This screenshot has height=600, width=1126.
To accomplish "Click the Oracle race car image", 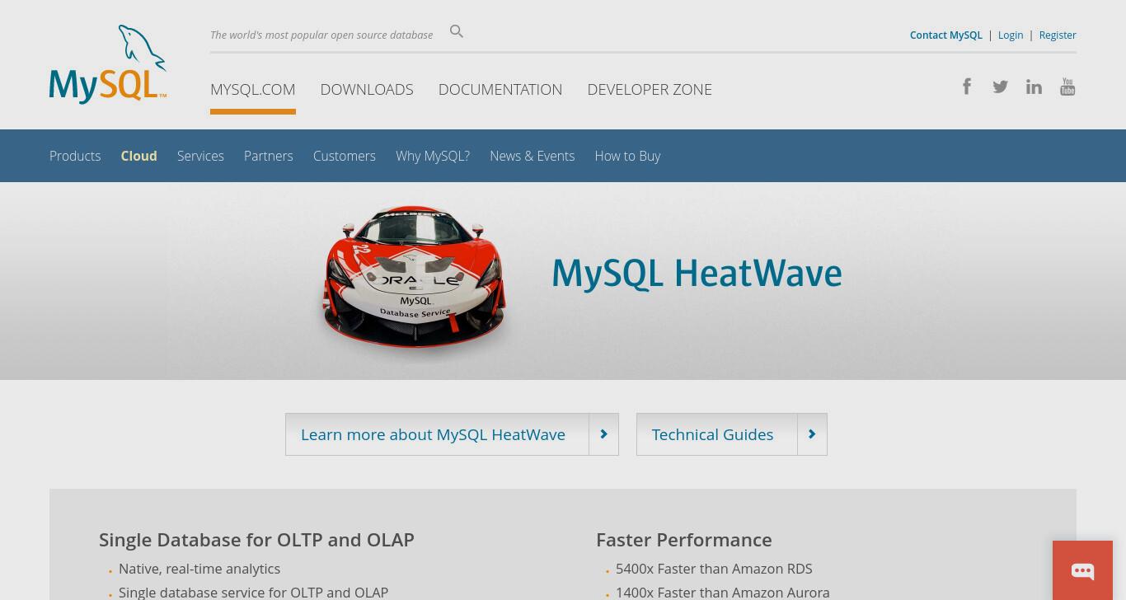I will click(x=414, y=279).
